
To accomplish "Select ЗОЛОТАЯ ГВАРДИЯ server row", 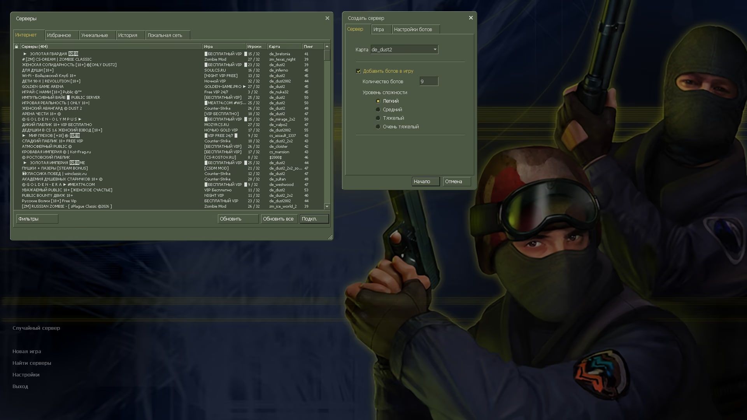I will [168, 54].
